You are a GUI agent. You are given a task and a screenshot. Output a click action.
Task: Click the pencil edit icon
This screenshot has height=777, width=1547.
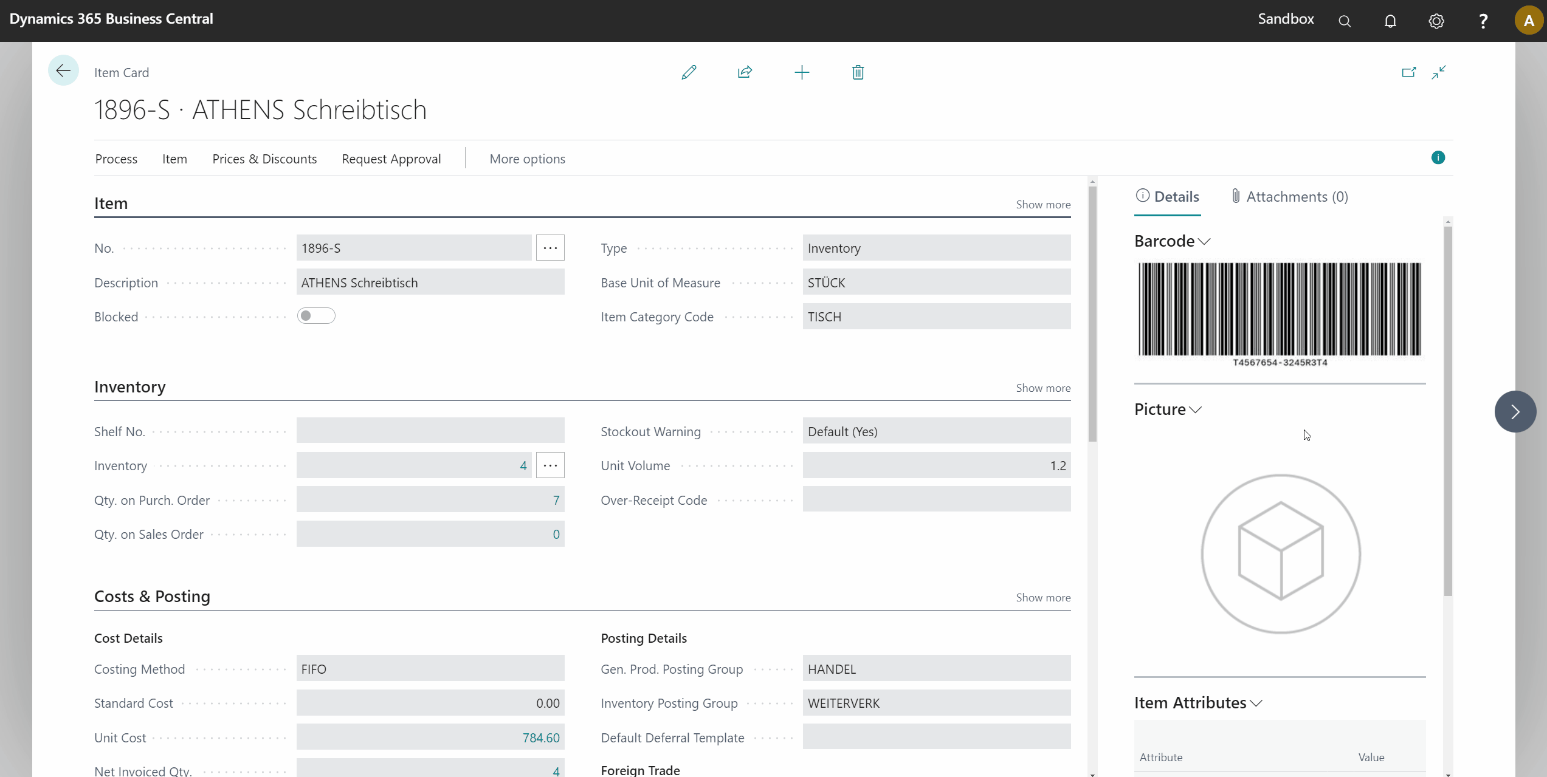pyautogui.click(x=689, y=72)
